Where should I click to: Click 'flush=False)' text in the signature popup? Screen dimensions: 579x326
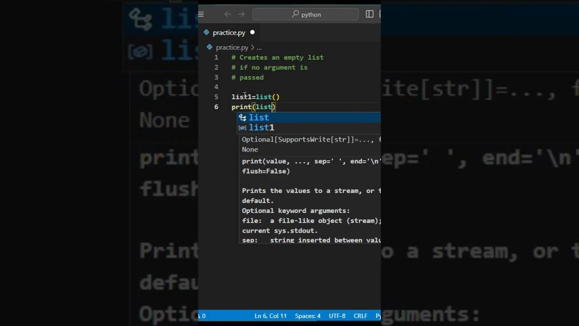266,171
